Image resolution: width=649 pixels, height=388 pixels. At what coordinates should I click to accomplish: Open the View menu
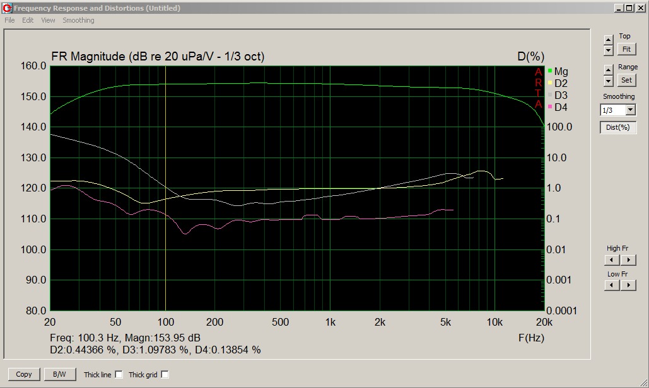point(48,20)
